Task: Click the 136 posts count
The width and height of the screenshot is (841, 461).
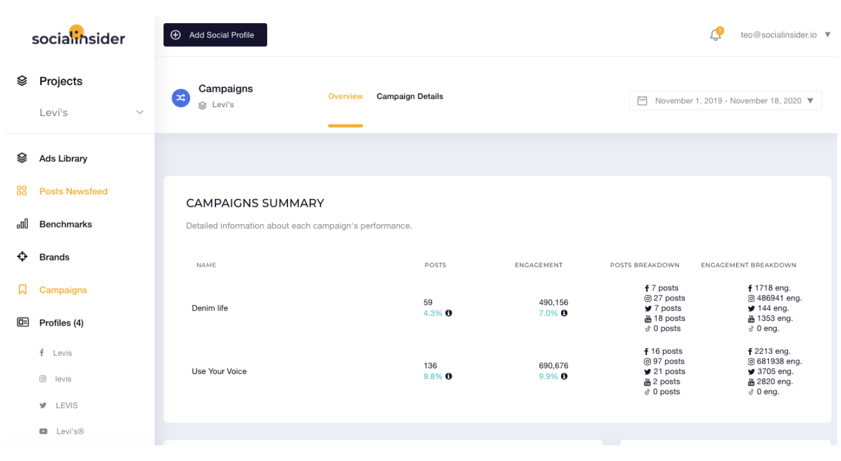Action: 430,365
